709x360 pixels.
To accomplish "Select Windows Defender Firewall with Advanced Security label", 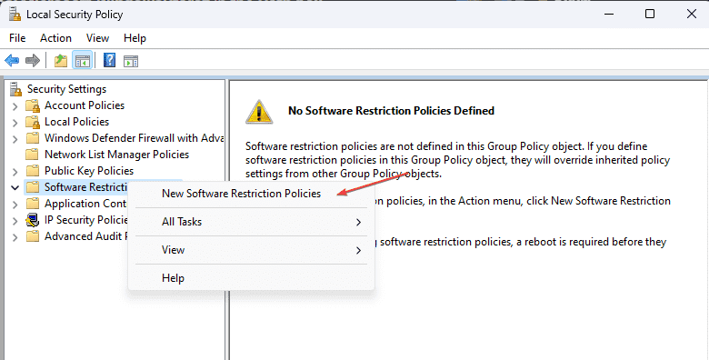I will tap(134, 138).
